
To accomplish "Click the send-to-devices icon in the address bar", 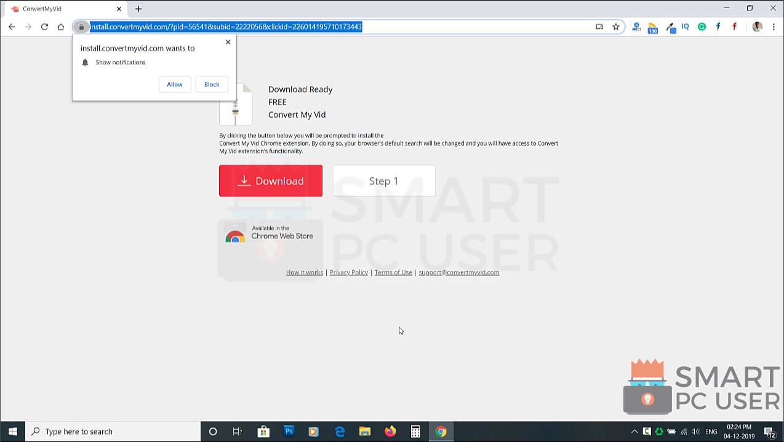I will [x=599, y=26].
